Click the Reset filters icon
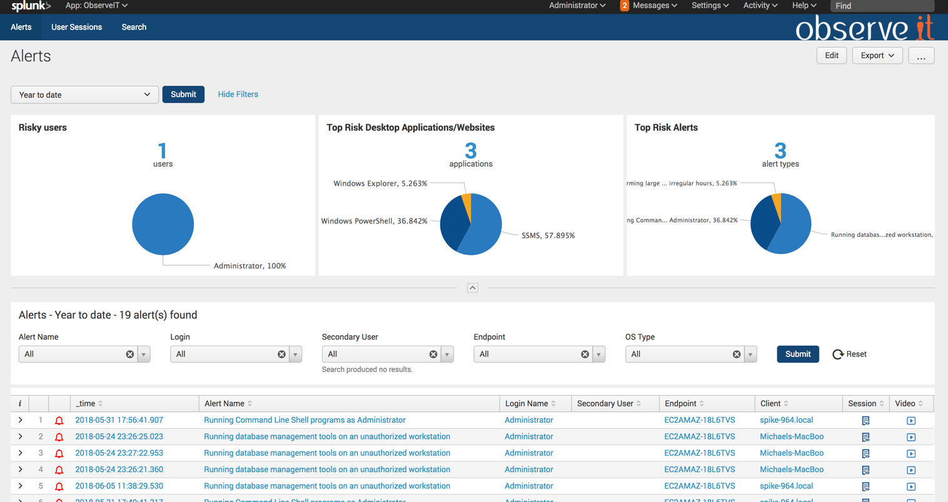This screenshot has height=502, width=948. click(838, 354)
